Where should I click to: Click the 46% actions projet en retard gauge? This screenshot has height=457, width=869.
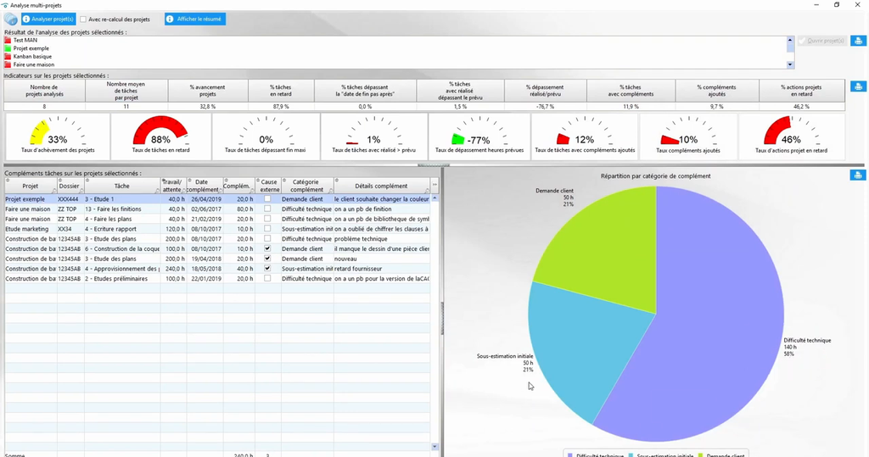tap(791, 137)
